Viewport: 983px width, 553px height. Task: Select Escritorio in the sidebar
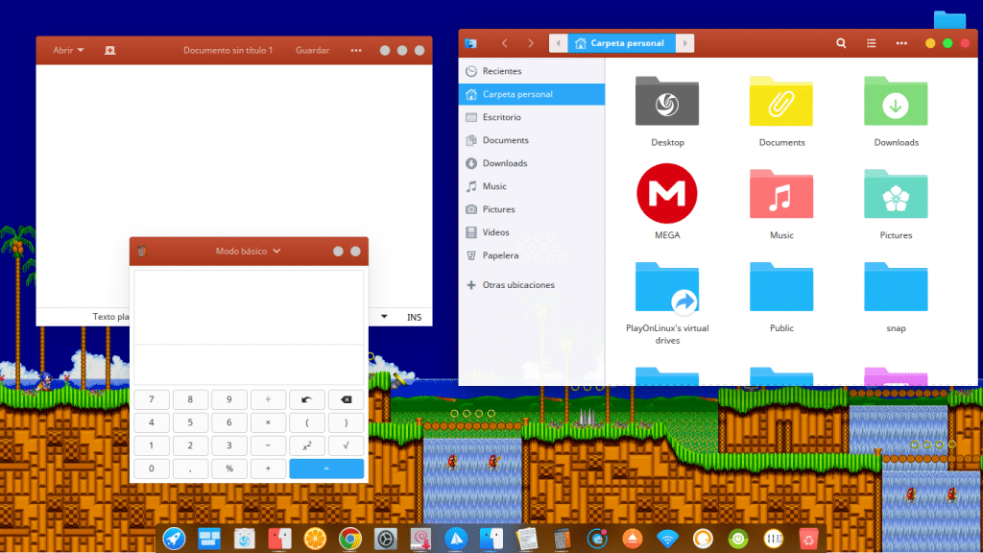coord(532,117)
